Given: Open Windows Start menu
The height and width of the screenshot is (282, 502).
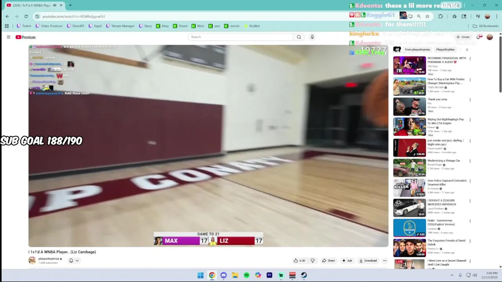Looking at the screenshot, I should pyautogui.click(x=200, y=275).
